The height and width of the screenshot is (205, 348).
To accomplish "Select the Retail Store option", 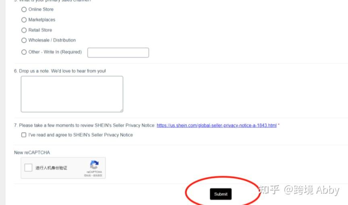I will point(24,30).
